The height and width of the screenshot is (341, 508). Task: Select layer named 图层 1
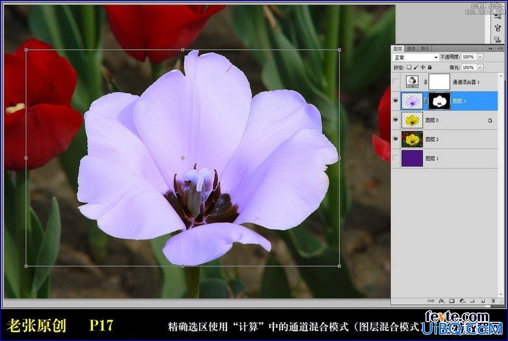click(x=432, y=159)
